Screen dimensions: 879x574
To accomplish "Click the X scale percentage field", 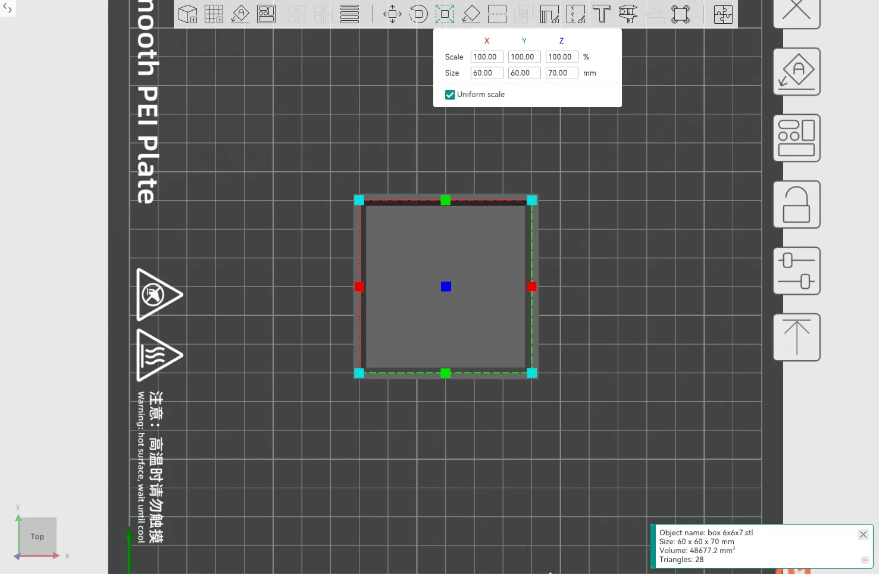I will click(487, 57).
